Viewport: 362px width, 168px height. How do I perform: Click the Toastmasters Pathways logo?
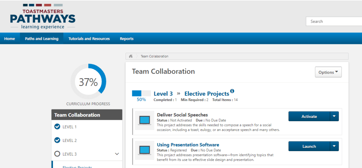42,17
